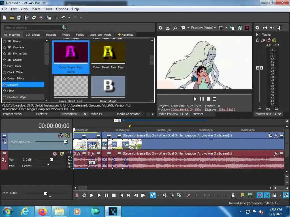
Task: Open the Options menu
Action: pyautogui.click(x=62, y=9)
